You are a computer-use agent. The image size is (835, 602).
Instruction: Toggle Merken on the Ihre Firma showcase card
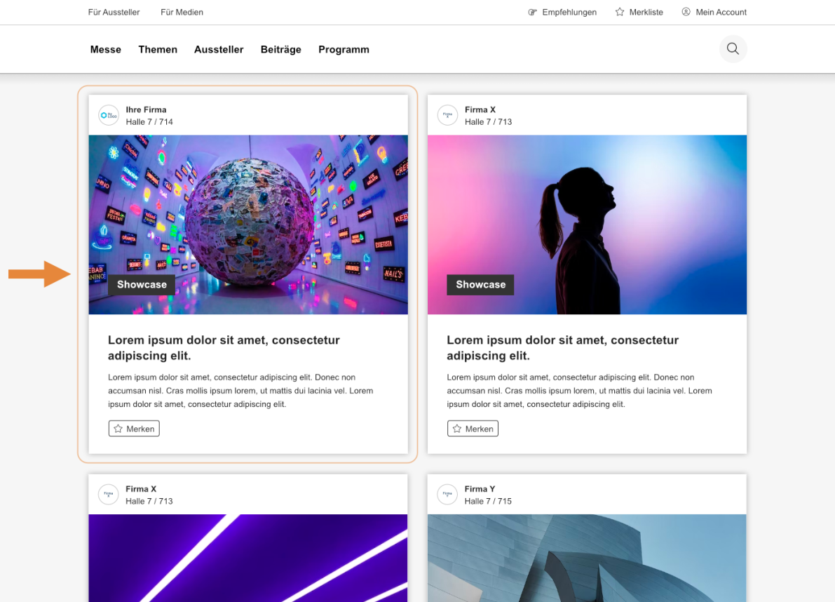pyautogui.click(x=134, y=428)
